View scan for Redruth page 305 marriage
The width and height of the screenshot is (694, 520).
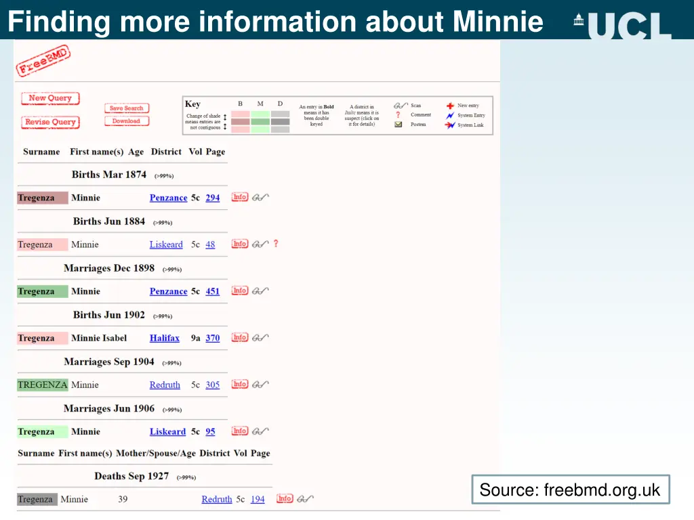260,385
